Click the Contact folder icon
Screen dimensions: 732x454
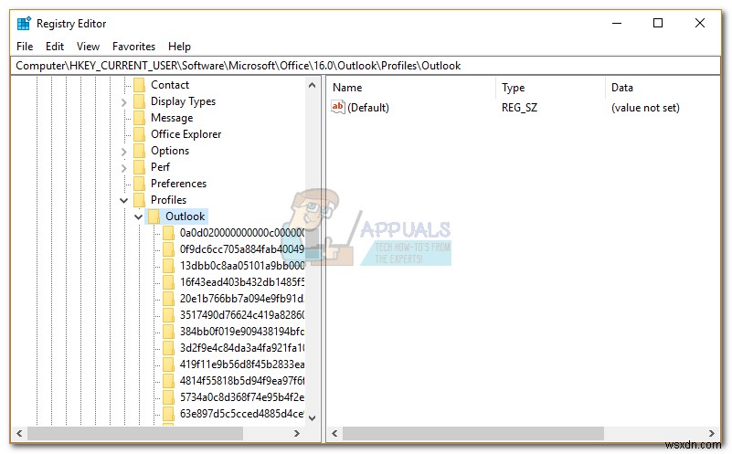click(x=139, y=85)
